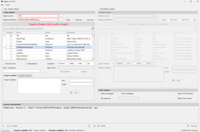Check the MacriumReflect target checkbox
The width and height of the screenshot is (200, 132).
coord(11,56)
